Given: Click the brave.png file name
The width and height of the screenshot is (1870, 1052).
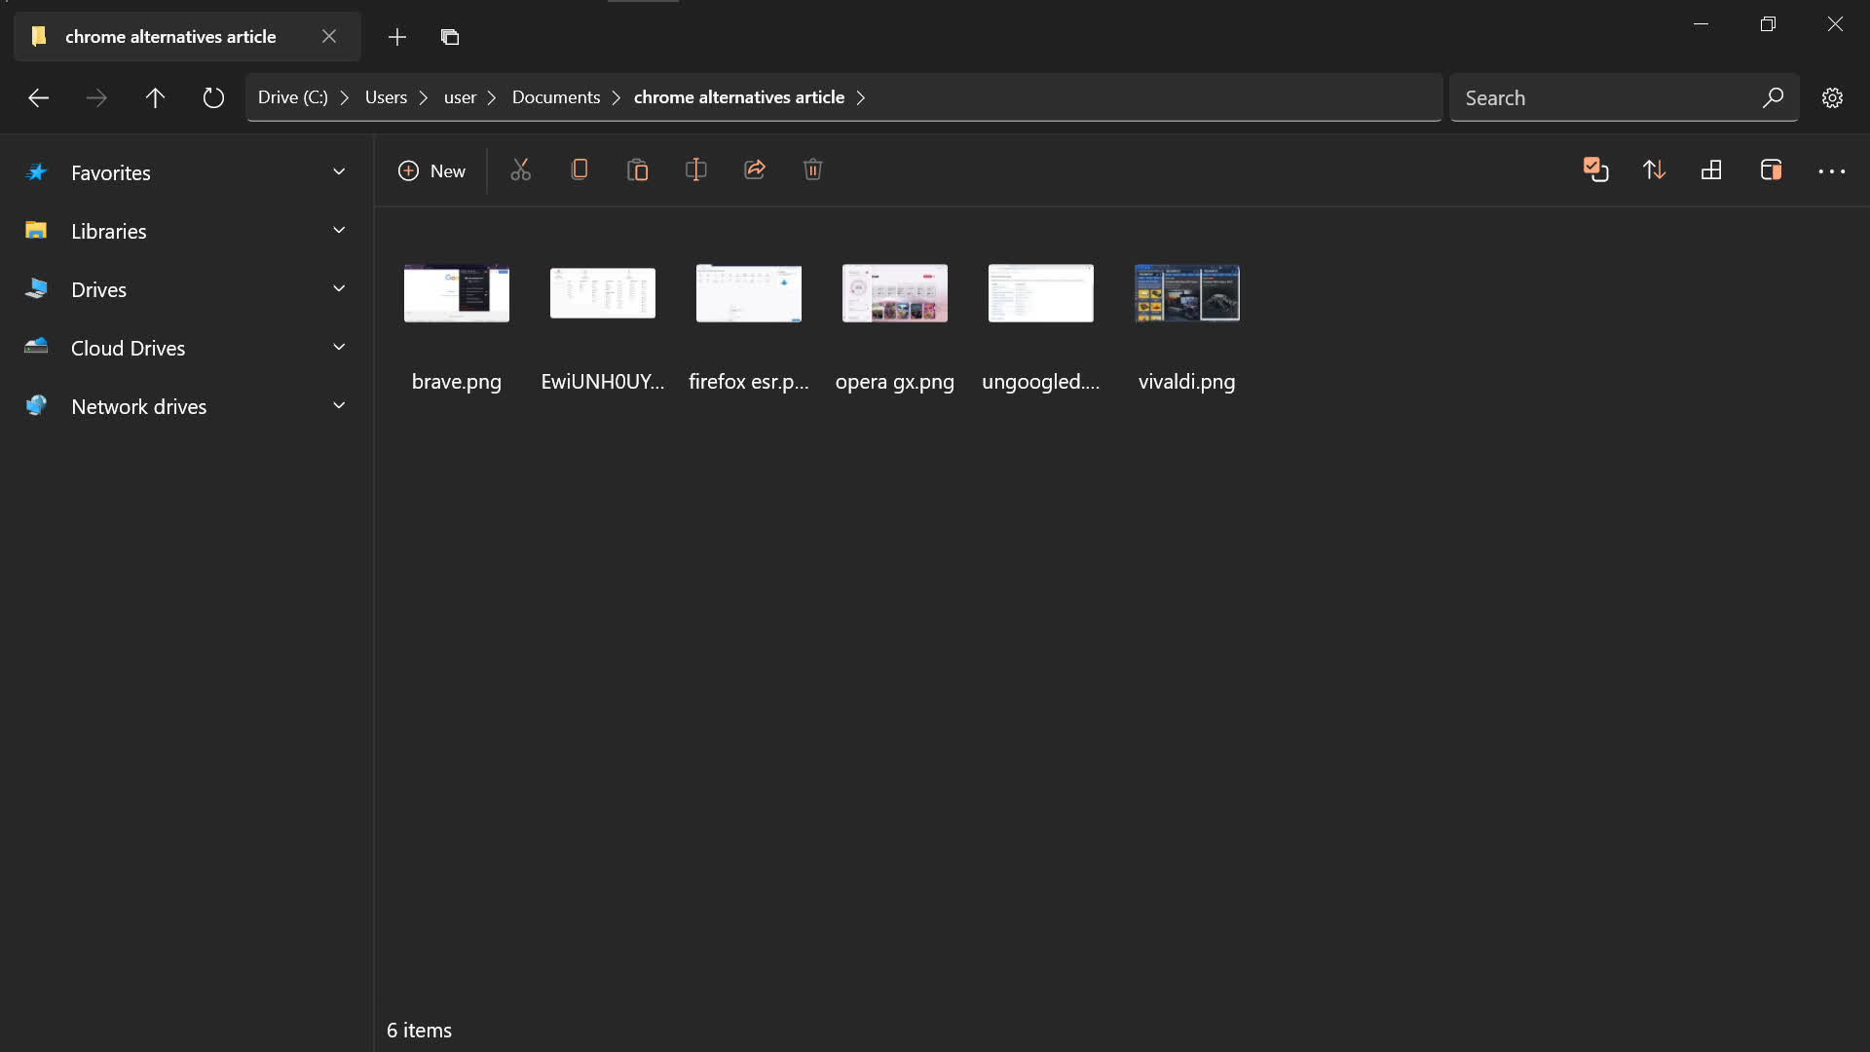Looking at the screenshot, I should (457, 382).
